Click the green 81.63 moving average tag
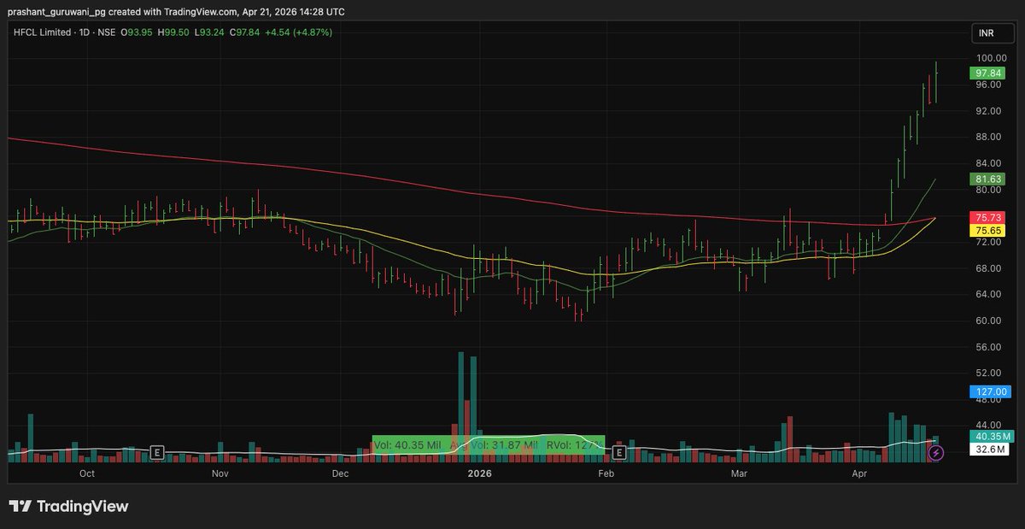The width and height of the screenshot is (1025, 529). coord(988,179)
